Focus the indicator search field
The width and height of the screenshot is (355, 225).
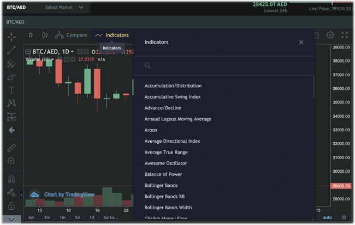224,65
